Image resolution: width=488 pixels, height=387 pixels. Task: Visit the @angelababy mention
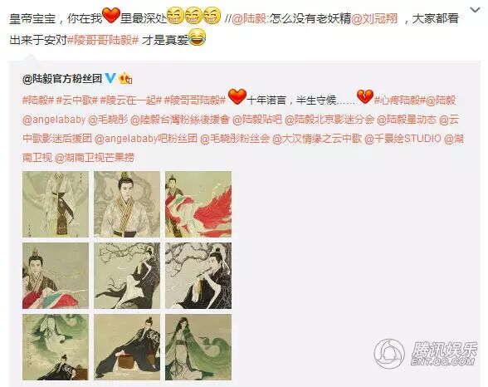(54, 120)
